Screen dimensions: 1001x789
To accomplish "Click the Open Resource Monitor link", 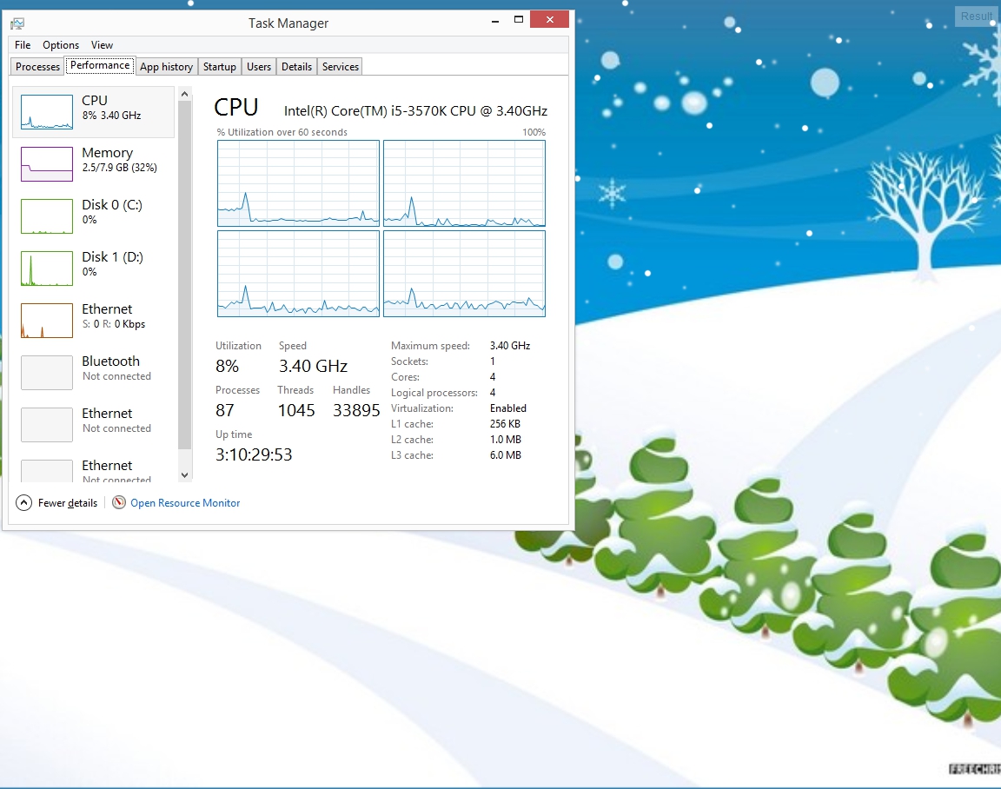I will point(185,503).
